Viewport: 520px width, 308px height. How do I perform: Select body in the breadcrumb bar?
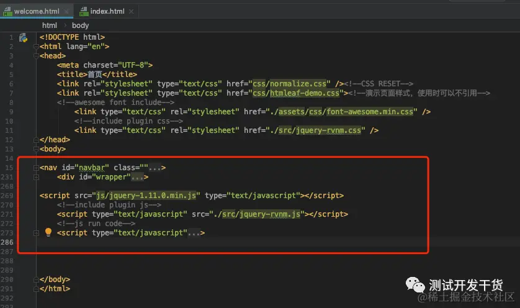click(x=80, y=25)
